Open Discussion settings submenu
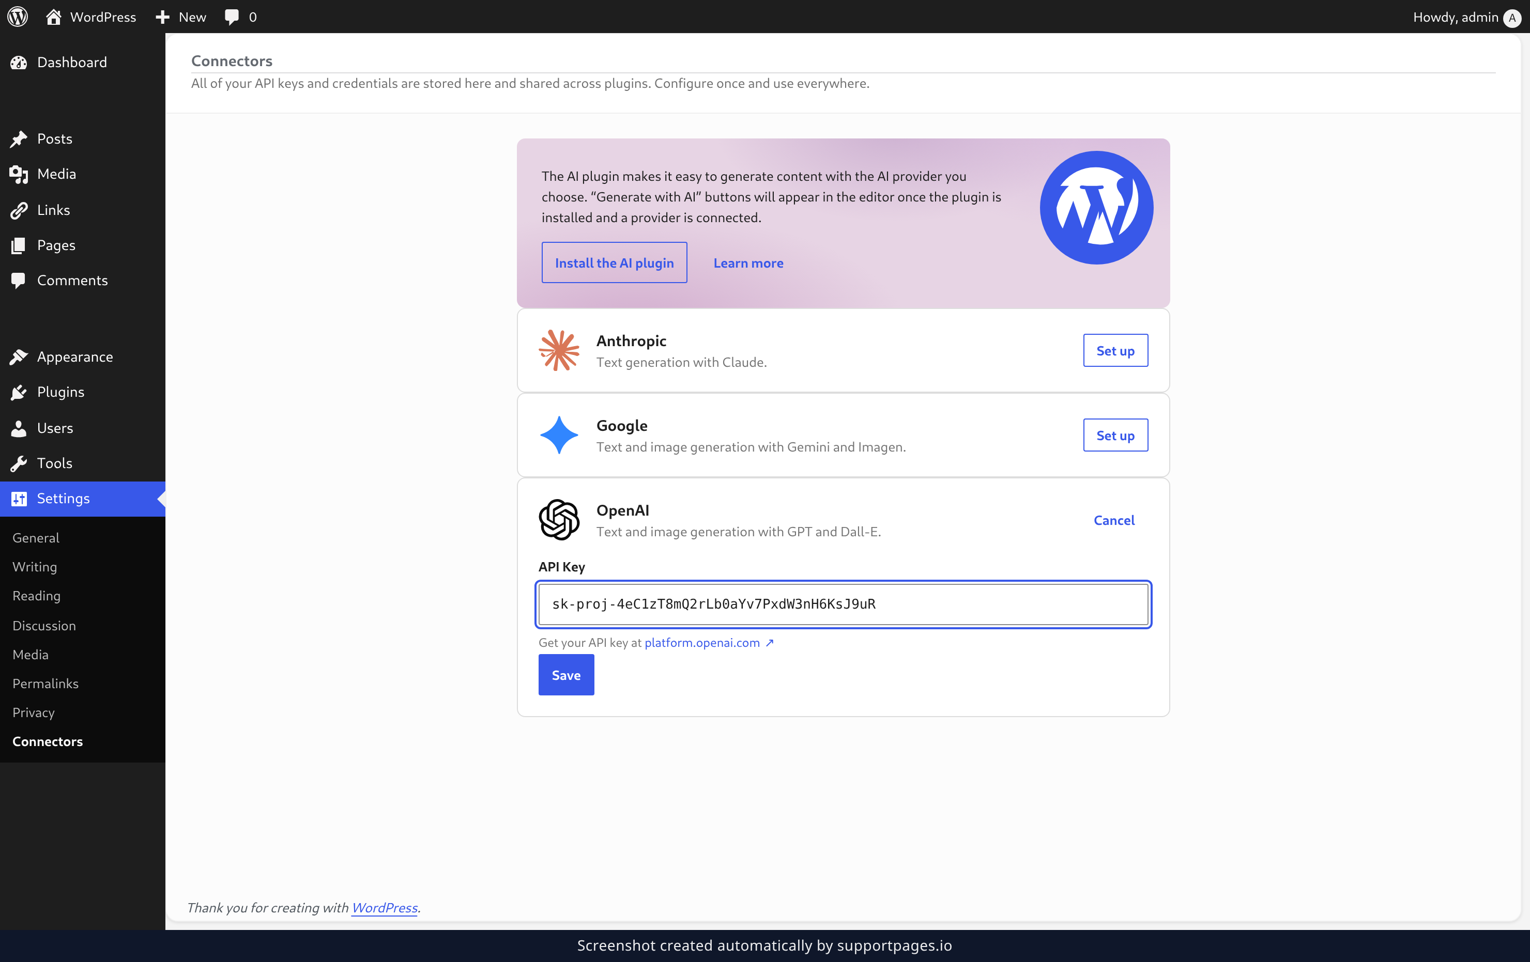The height and width of the screenshot is (962, 1530). tap(44, 626)
